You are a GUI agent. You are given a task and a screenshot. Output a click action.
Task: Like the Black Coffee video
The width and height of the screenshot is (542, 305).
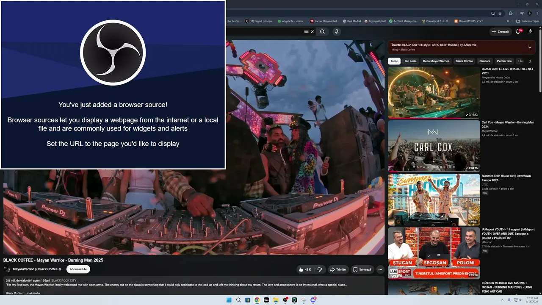coord(305,269)
